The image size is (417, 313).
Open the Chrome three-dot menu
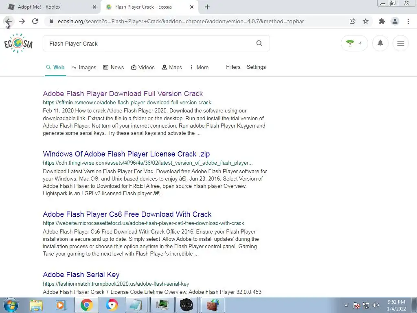coord(408,21)
